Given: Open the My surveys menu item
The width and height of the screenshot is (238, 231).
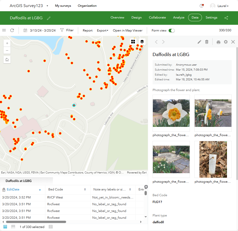Looking at the screenshot, I should pos(63,6).
